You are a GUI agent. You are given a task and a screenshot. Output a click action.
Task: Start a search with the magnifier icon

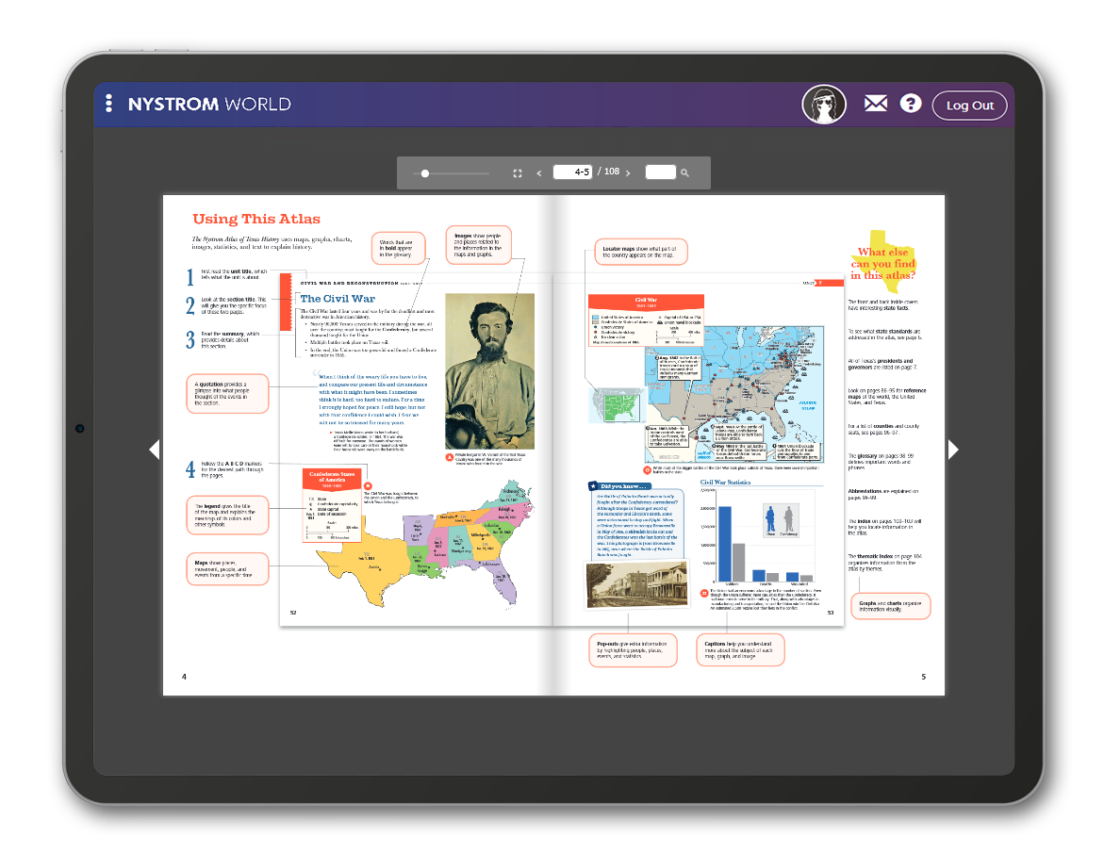point(685,173)
